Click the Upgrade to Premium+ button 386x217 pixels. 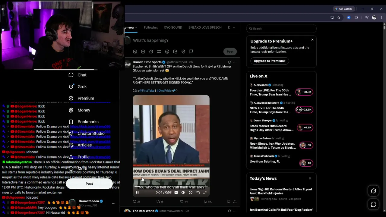(x=270, y=61)
